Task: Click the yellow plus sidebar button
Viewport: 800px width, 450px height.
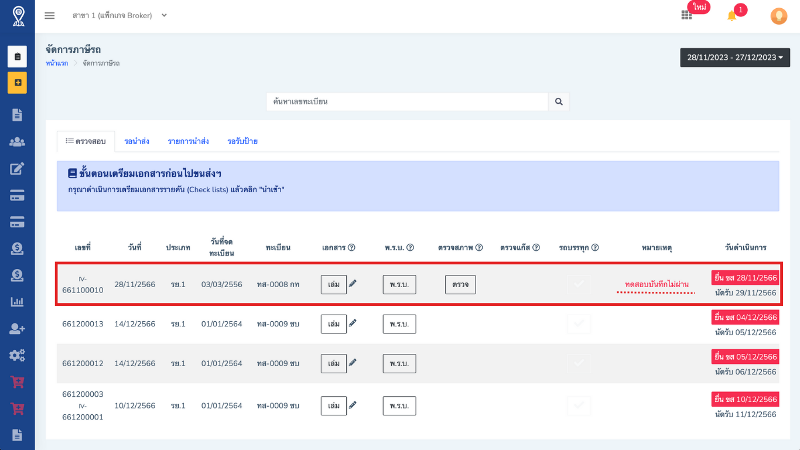Action: [x=18, y=83]
